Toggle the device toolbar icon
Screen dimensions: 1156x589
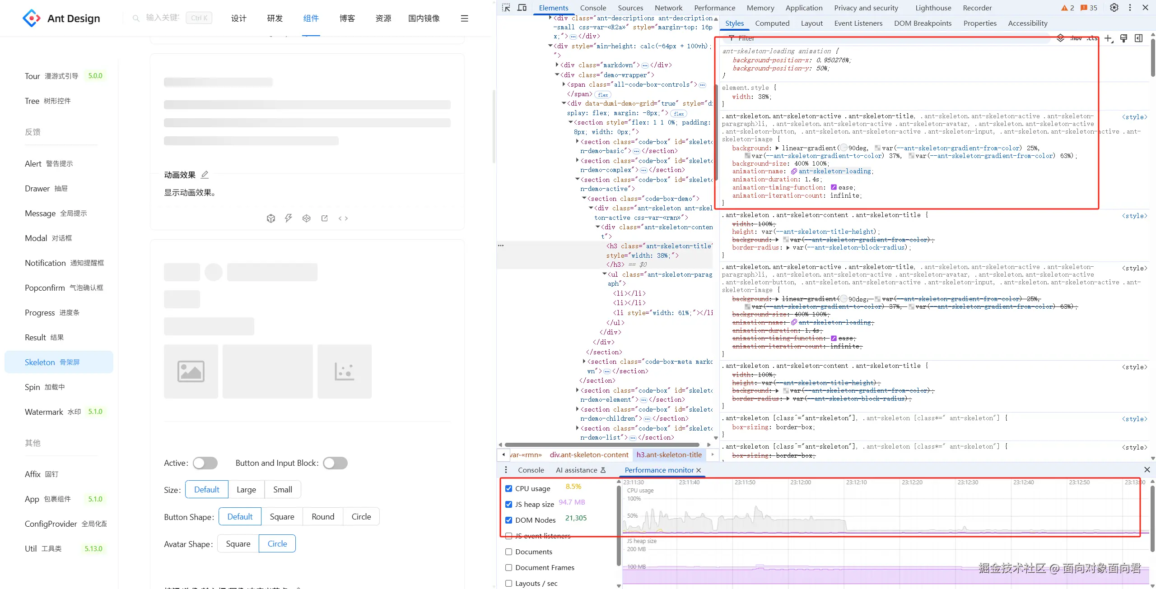point(522,8)
